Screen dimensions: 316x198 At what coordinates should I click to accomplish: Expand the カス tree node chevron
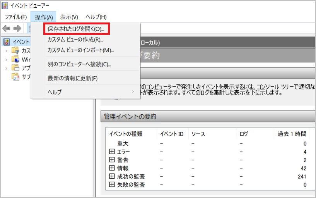[6, 51]
